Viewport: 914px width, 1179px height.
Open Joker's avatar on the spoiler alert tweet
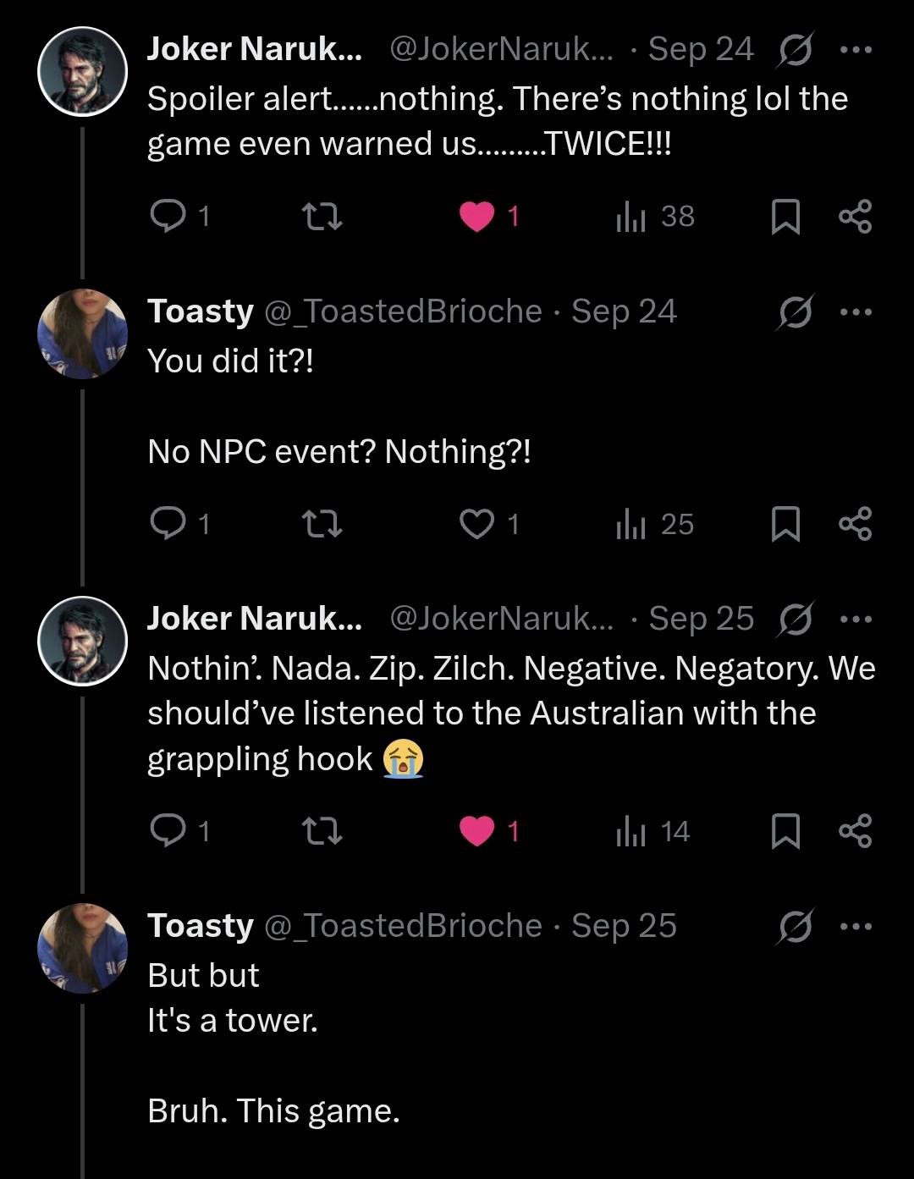[82, 71]
